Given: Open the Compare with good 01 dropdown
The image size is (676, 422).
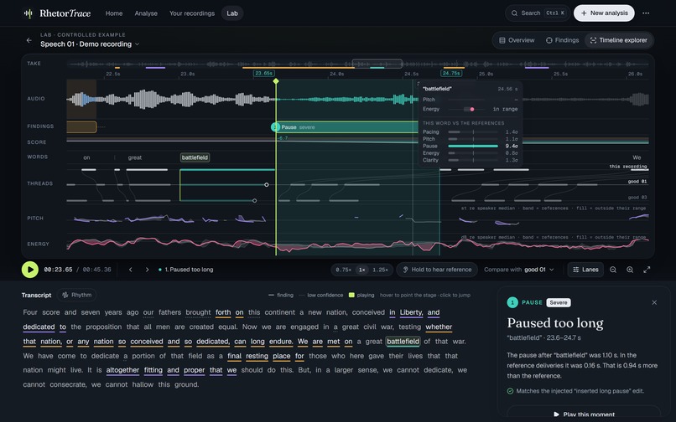Looking at the screenshot, I should [518, 270].
